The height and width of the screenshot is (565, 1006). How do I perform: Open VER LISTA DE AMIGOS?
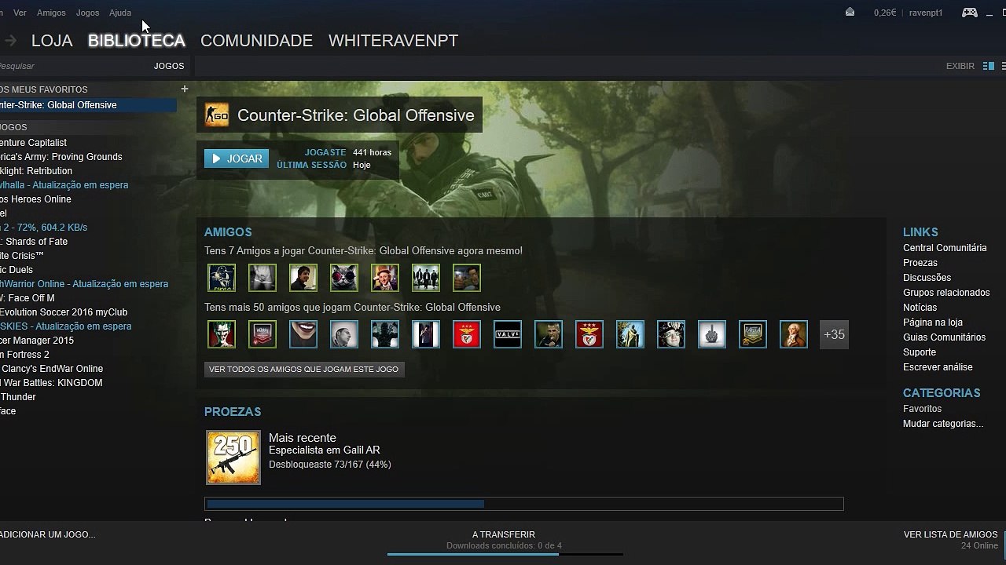click(x=950, y=534)
